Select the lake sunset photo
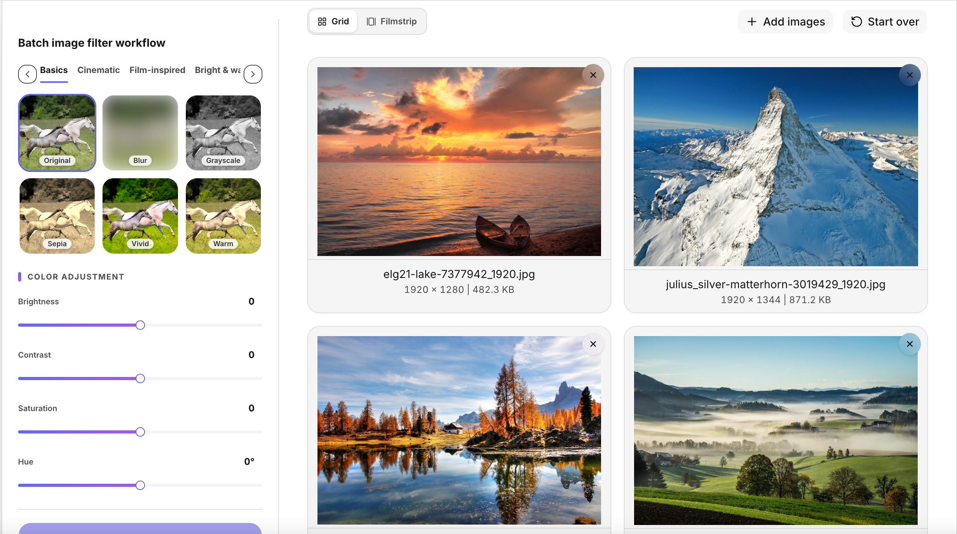Image resolution: width=957 pixels, height=534 pixels. (x=459, y=161)
